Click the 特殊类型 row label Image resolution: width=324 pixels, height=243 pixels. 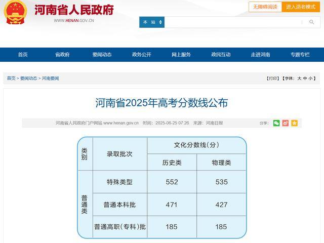[x=119, y=182]
